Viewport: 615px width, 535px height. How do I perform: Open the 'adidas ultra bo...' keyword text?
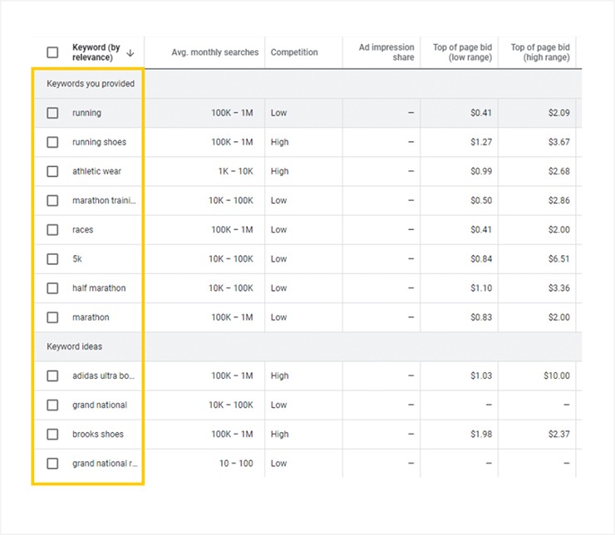point(104,375)
